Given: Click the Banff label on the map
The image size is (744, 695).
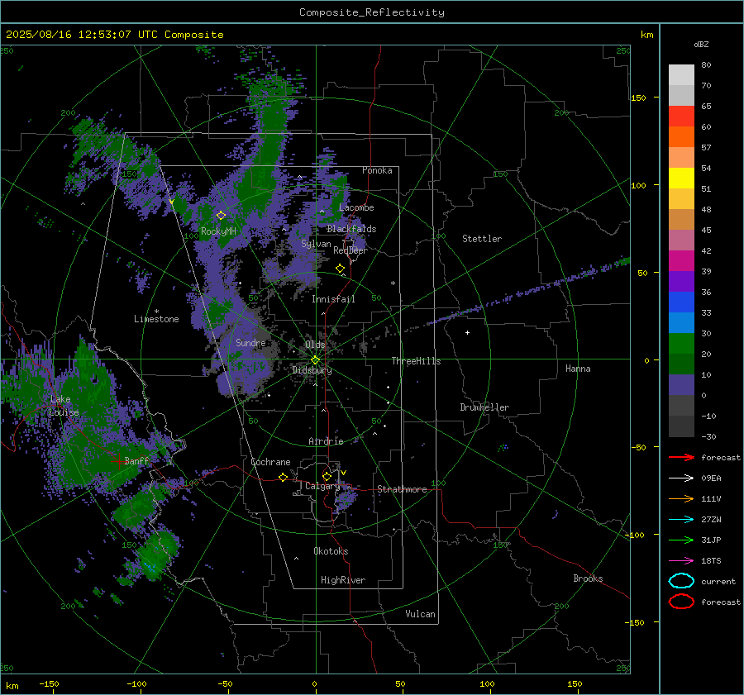Looking at the screenshot, I should (x=136, y=460).
